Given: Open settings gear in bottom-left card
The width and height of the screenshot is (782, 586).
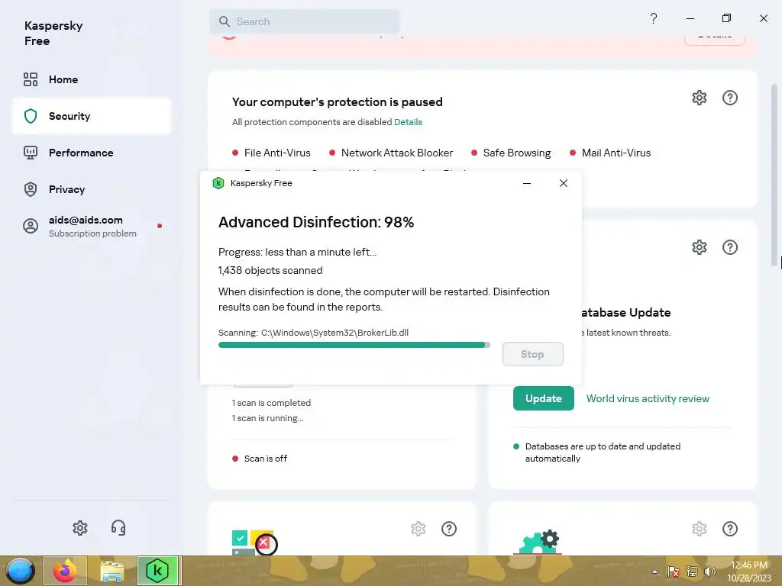Looking at the screenshot, I should point(418,529).
